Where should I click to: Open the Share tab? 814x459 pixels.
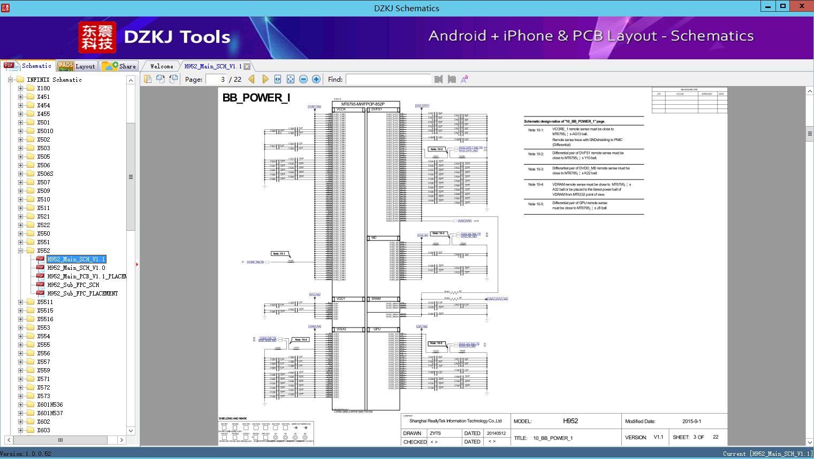(119, 66)
